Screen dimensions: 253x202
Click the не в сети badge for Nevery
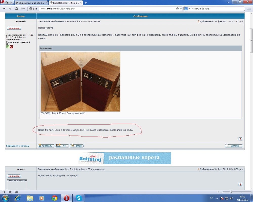click(14, 176)
